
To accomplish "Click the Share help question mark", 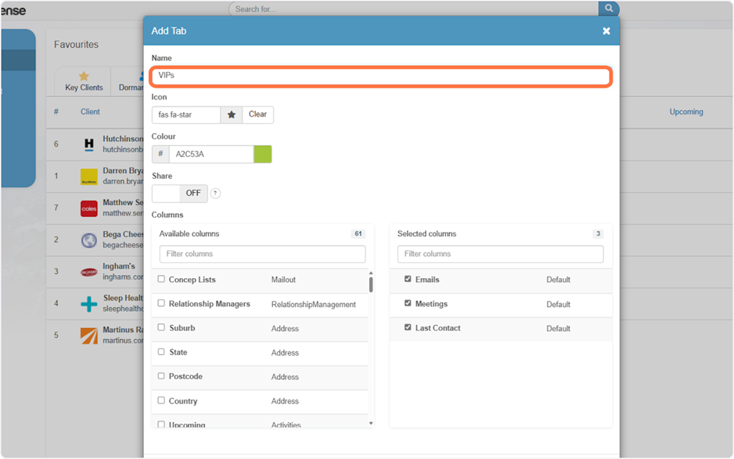I will (x=215, y=193).
